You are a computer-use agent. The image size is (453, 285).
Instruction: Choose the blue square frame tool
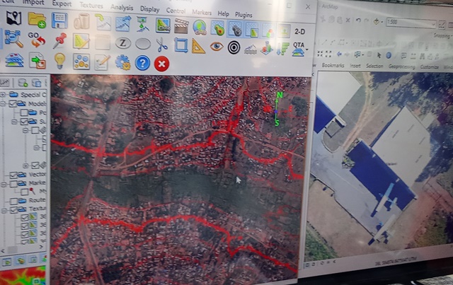(181, 45)
